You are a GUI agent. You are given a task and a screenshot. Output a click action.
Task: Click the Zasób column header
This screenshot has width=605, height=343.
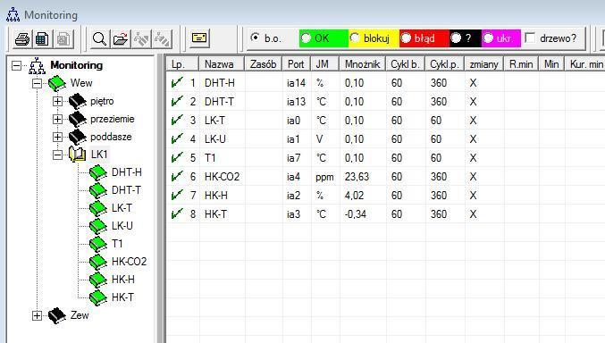[264, 64]
